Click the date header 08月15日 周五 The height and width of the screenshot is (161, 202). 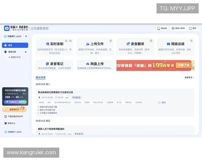point(43,121)
